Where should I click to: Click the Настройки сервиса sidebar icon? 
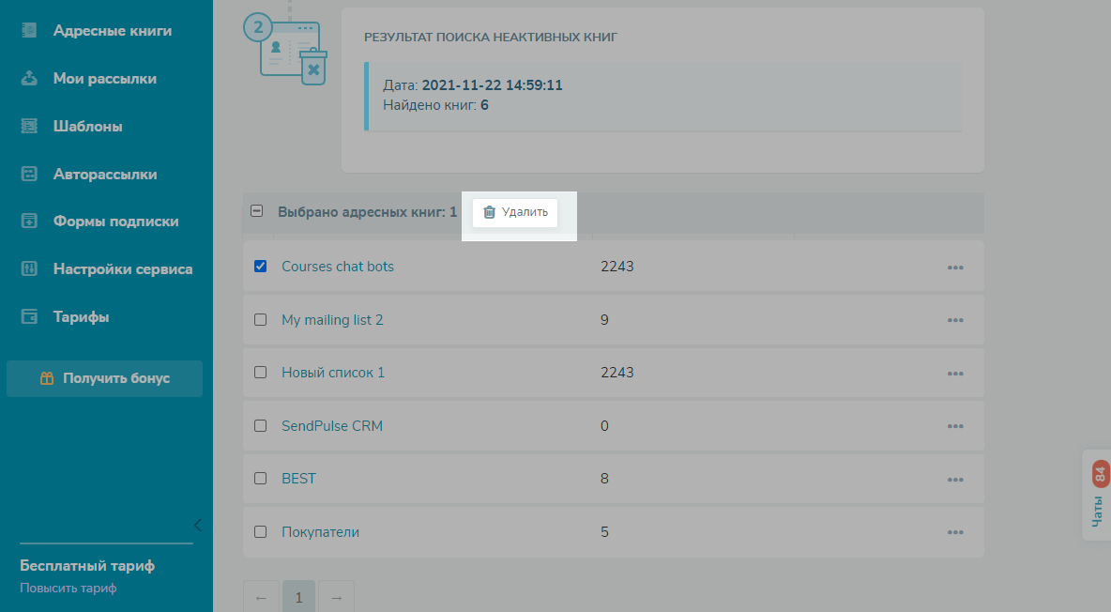click(29, 268)
